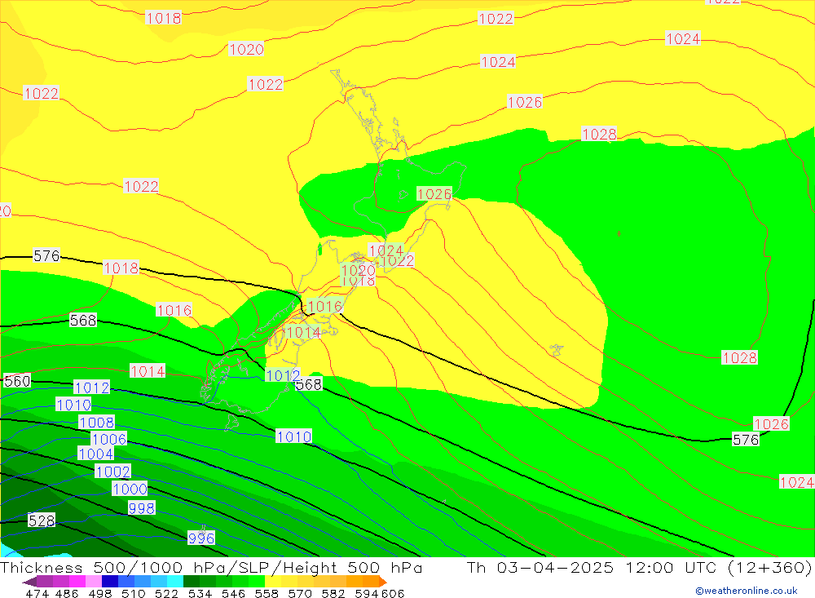
Task: Click the red 1020 label beneath the topmost 1018 label
Action: point(246,50)
